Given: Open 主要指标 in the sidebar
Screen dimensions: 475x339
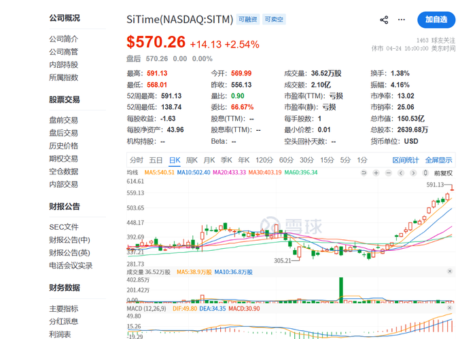Looking at the screenshot, I should coord(64,308).
